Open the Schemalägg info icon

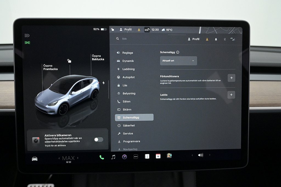[x=178, y=52]
